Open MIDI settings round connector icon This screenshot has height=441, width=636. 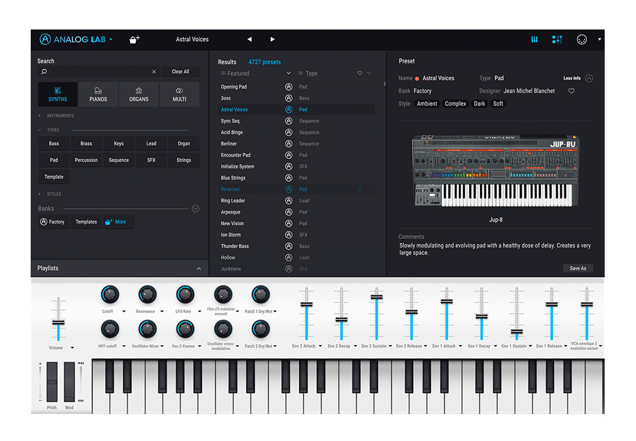(x=581, y=39)
